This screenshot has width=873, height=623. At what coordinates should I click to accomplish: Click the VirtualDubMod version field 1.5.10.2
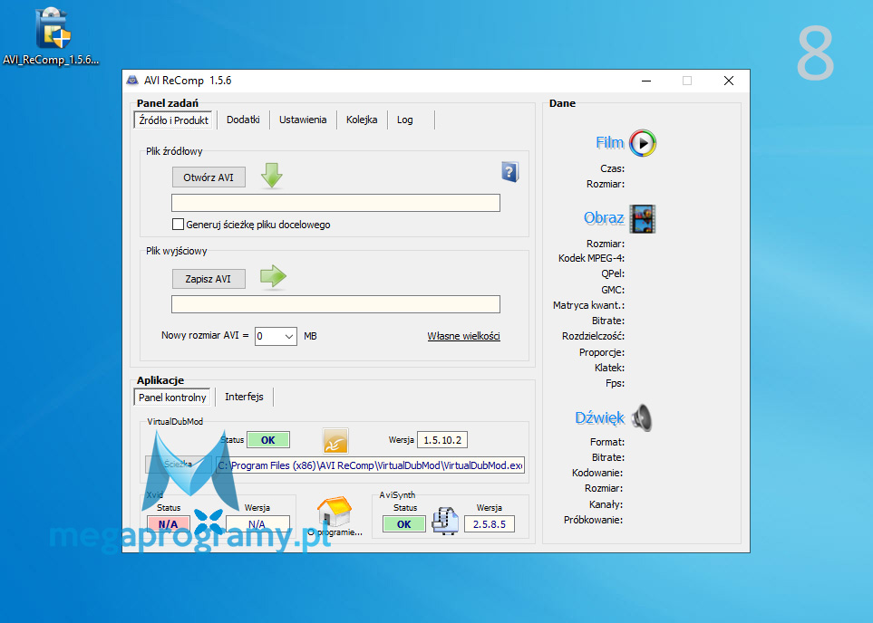click(442, 440)
